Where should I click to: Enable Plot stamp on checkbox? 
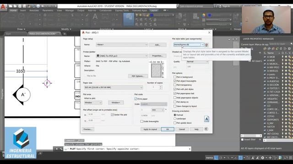pyautogui.click(x=175, y=102)
